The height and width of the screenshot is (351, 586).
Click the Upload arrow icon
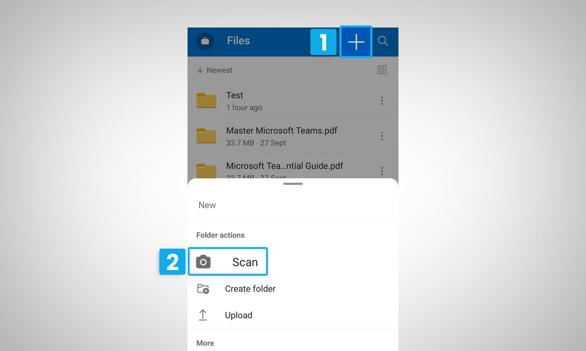203,315
